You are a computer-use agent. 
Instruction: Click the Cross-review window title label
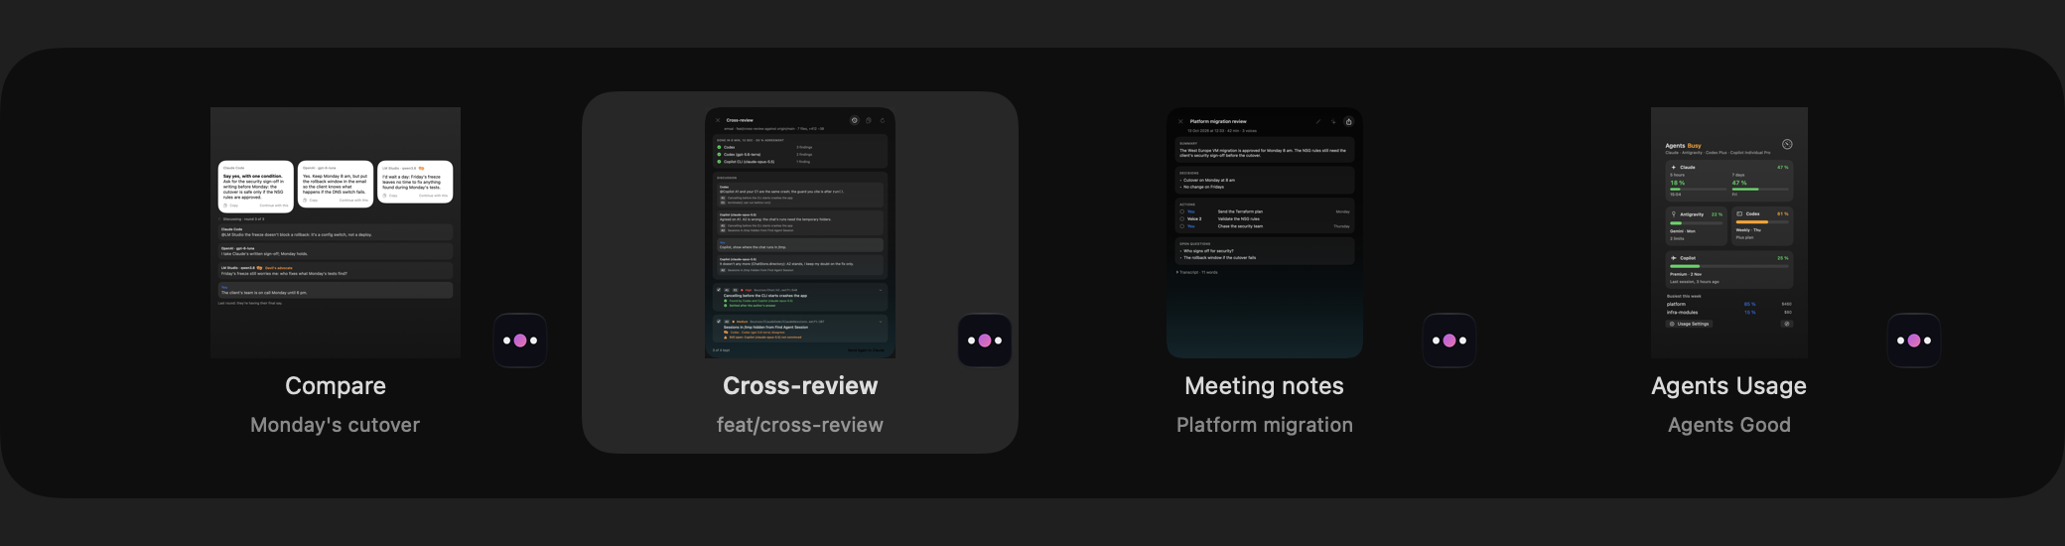click(x=800, y=386)
